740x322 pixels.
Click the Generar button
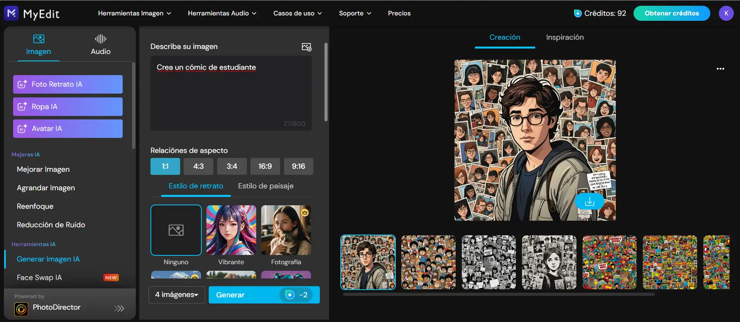264,295
